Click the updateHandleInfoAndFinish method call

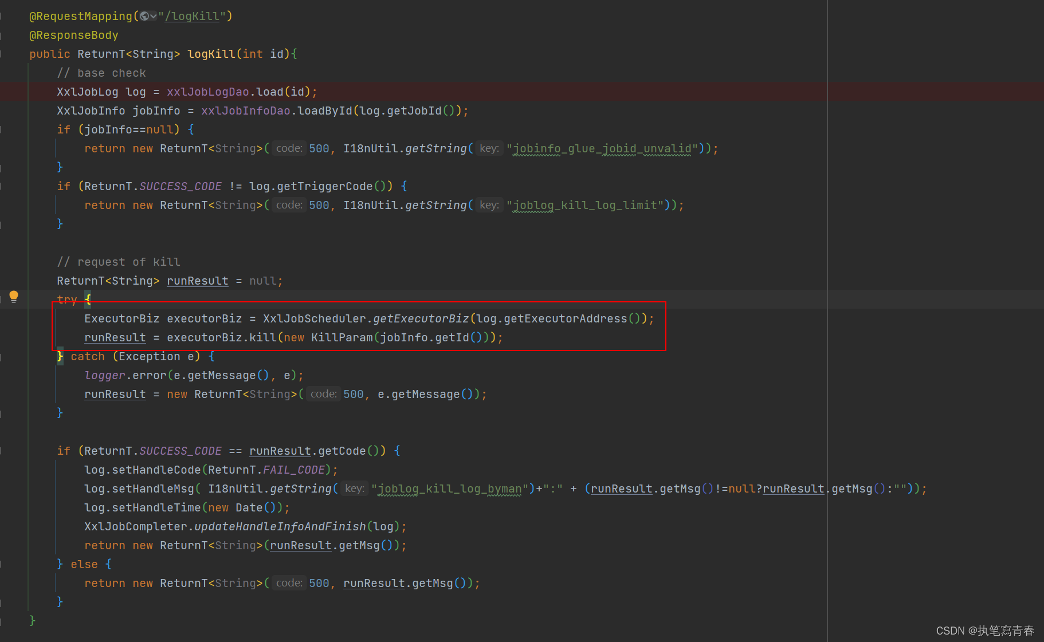click(280, 526)
